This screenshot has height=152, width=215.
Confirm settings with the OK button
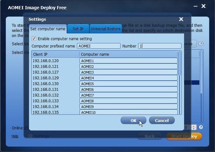click(x=133, y=120)
